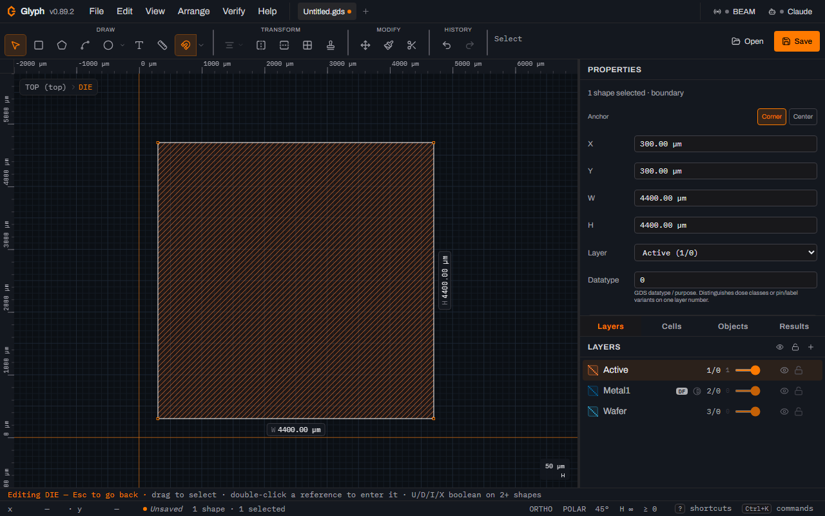Open the Help menu

tap(267, 12)
